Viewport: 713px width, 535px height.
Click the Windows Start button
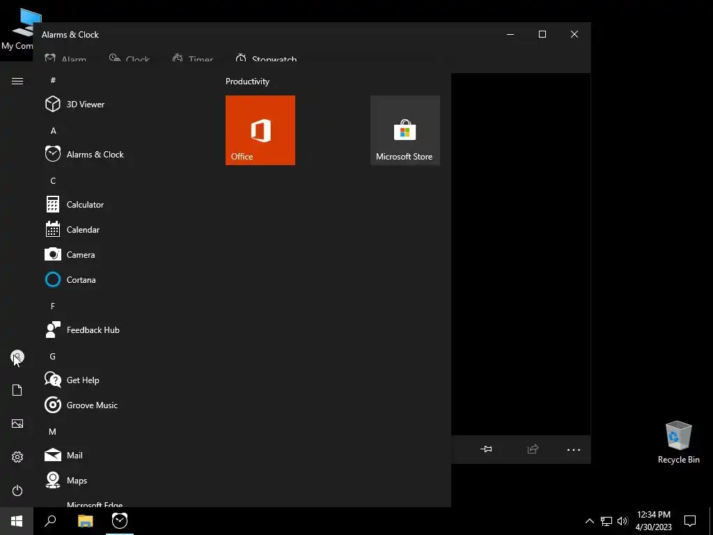coord(17,521)
